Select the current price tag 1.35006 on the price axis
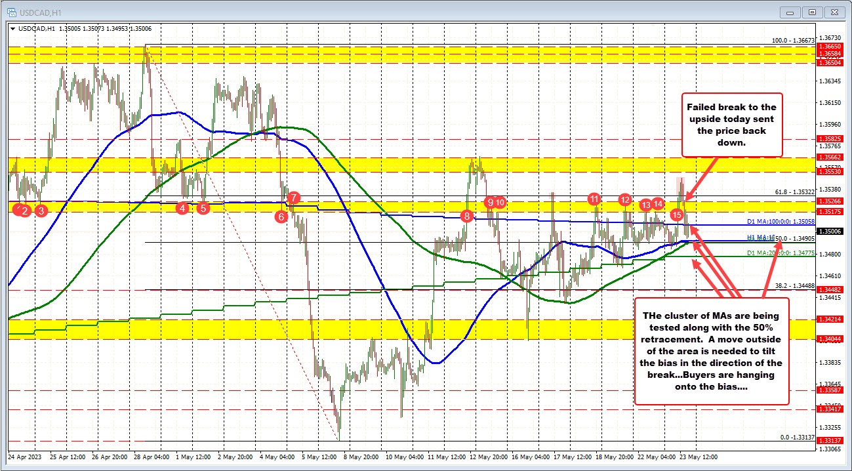Image resolution: width=852 pixels, height=471 pixels. 830,232
